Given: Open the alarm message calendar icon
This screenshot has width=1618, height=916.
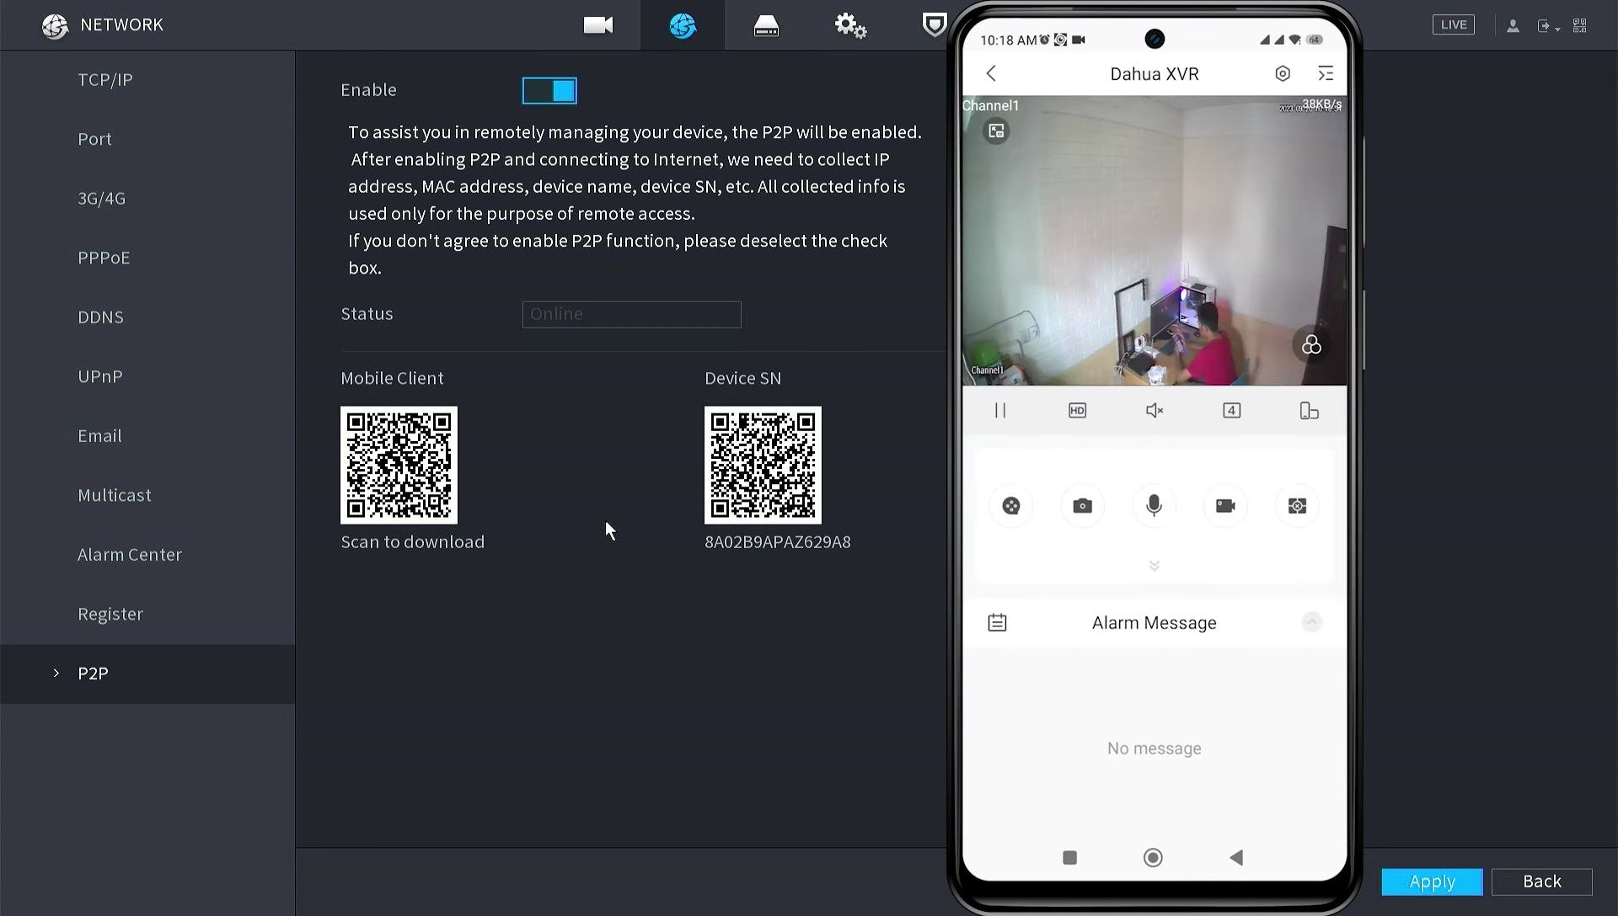Looking at the screenshot, I should click(x=997, y=623).
